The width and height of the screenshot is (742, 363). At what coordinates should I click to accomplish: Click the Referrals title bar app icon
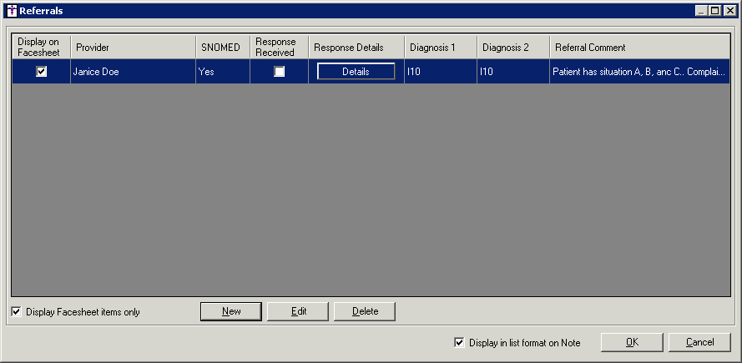pyautogui.click(x=12, y=11)
